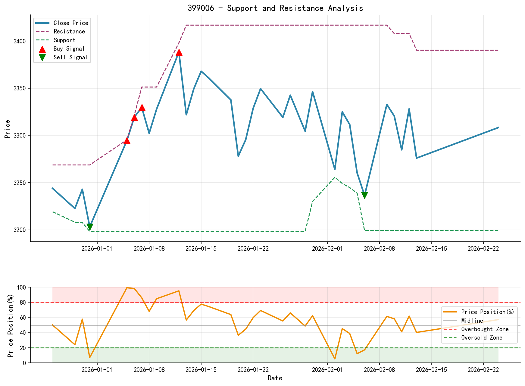This screenshot has height=386, width=525.
Task: Click the Buy Signal legend text label
Action: [x=68, y=49]
